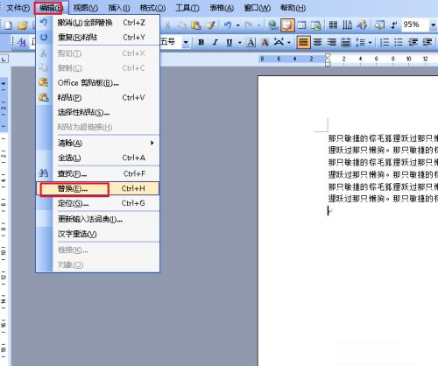Expand the 清除(A) submenu arrow

pyautogui.click(x=152, y=143)
